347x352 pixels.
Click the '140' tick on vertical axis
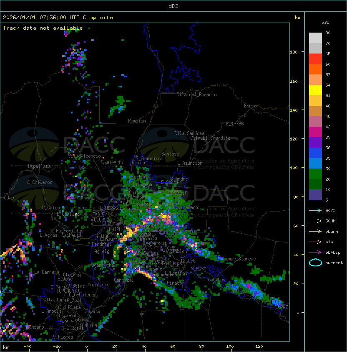point(294,110)
